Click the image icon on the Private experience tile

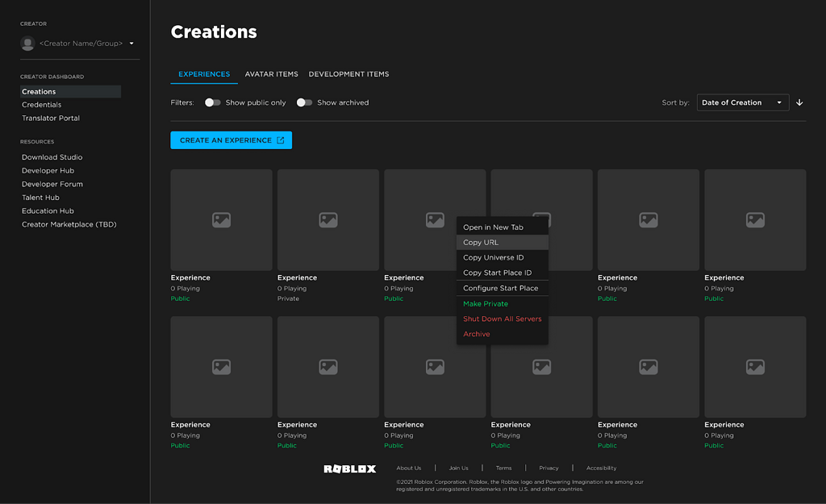pos(327,219)
